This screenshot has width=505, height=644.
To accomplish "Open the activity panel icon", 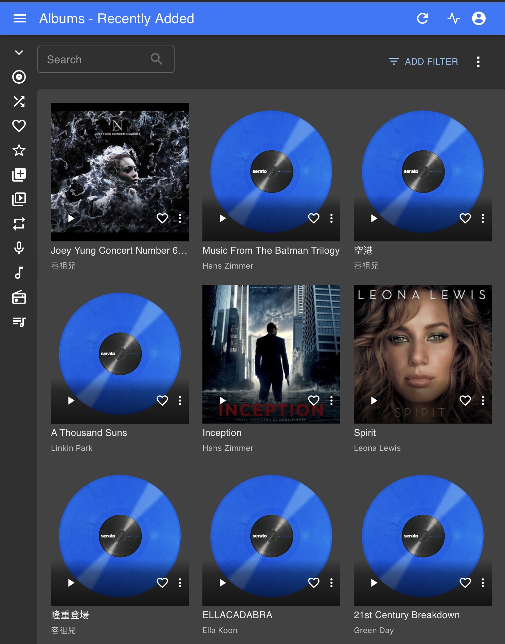I will (453, 18).
